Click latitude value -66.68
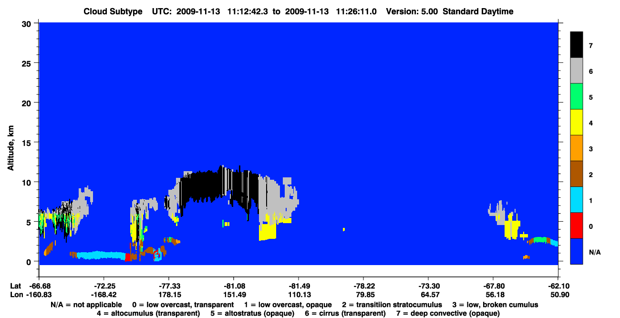The width and height of the screenshot is (620, 318). pyautogui.click(x=39, y=286)
